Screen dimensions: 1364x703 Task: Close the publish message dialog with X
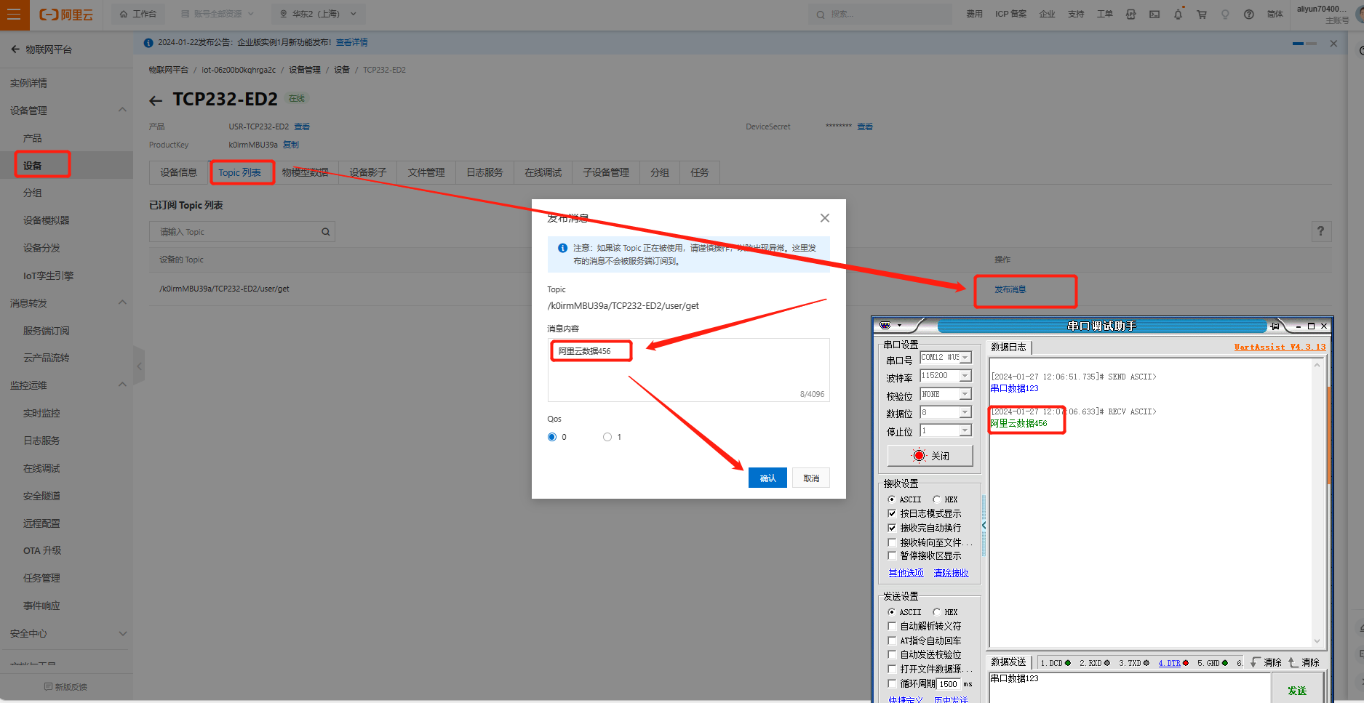click(824, 218)
